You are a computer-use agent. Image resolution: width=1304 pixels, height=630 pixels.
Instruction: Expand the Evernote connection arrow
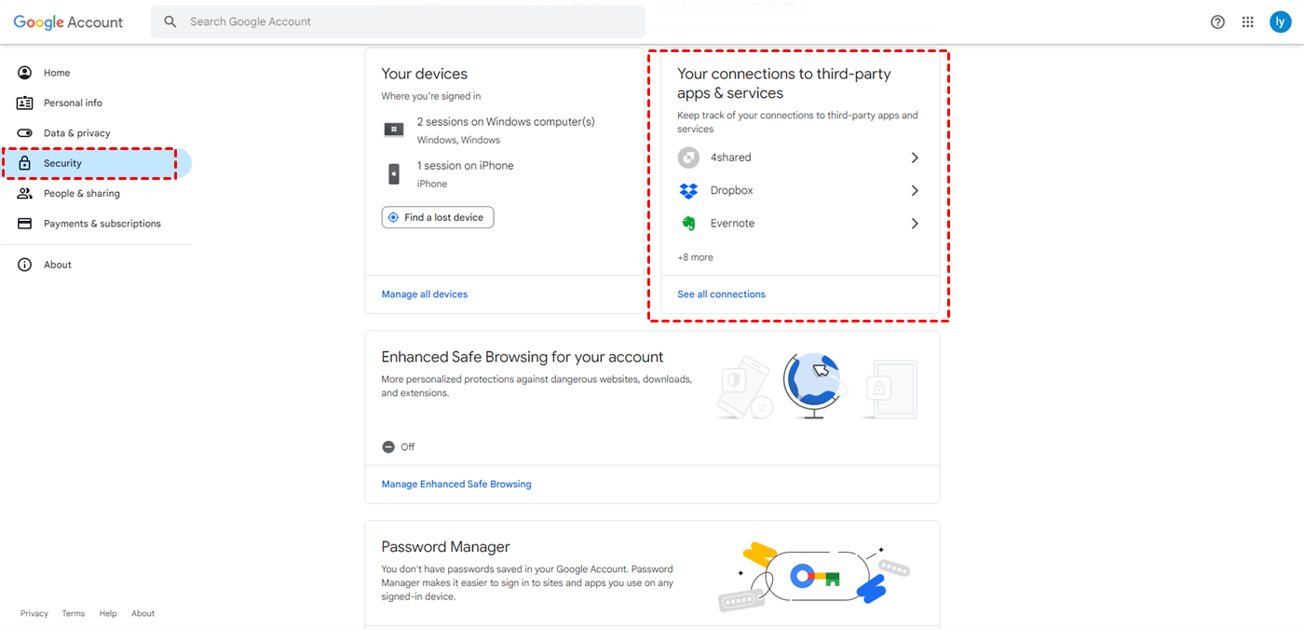[x=915, y=224]
